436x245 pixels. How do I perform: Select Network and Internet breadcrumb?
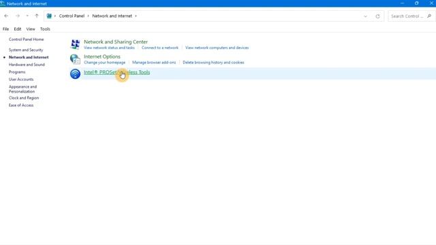[112, 16]
